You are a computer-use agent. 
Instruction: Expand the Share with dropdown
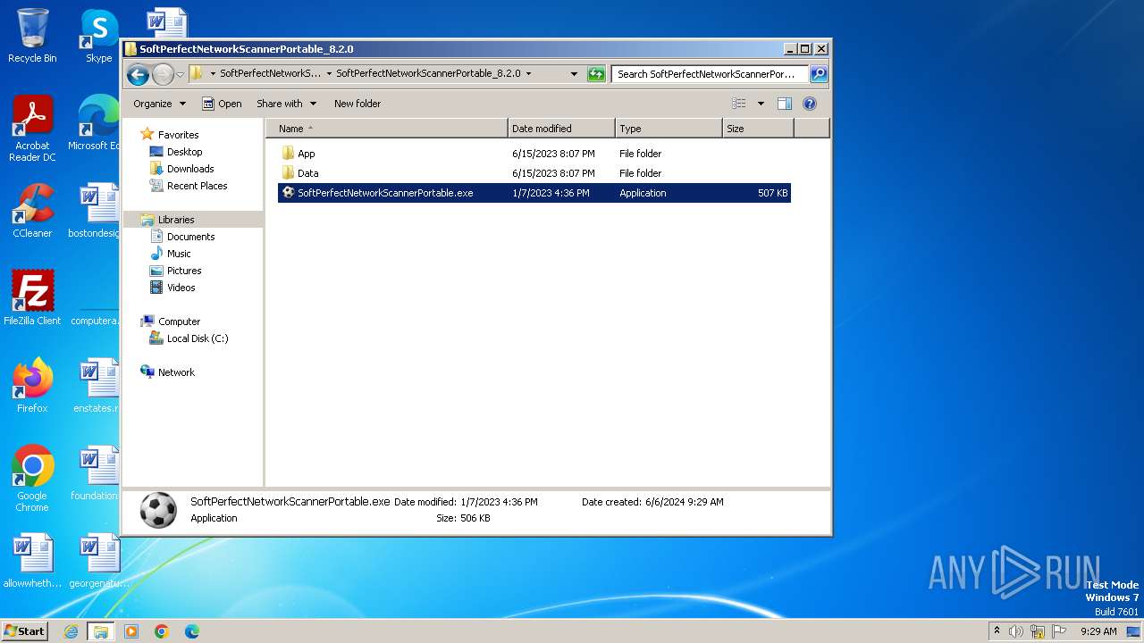tap(286, 104)
